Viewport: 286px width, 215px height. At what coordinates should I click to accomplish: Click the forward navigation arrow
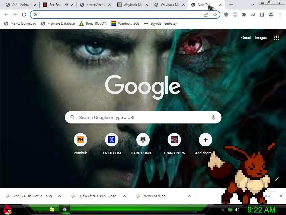[15, 15]
